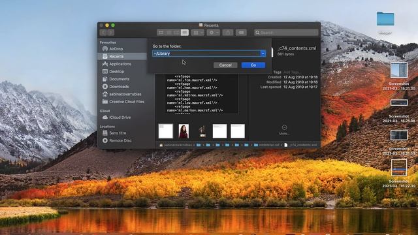Click the Finder Search field
Viewport: 418px width, 235px height.
286,33
